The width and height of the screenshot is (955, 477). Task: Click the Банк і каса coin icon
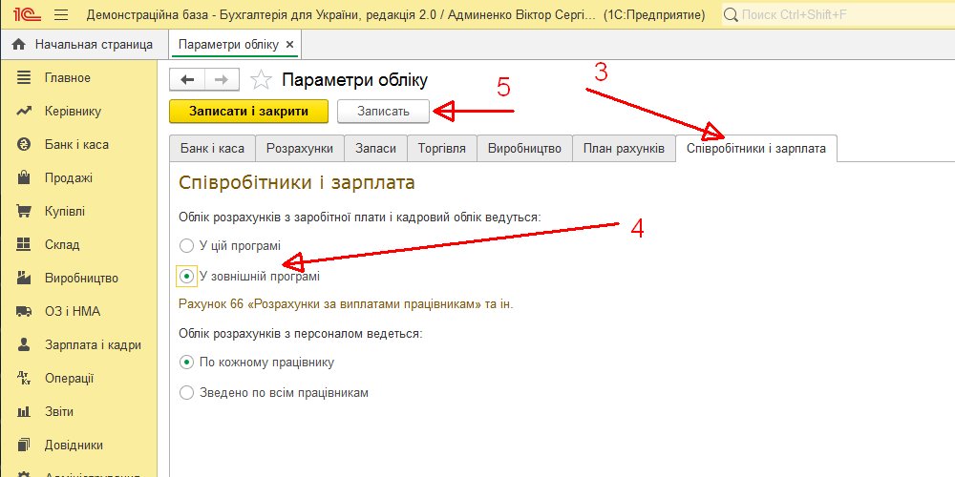click(24, 145)
